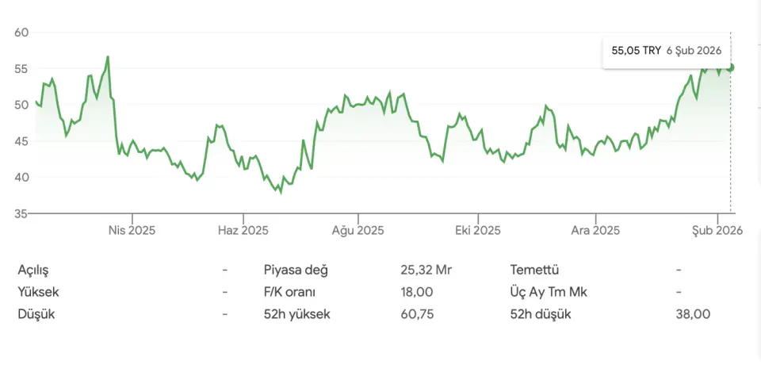Click the 25,32 Mr market cap value
The image size is (761, 376).
pyautogui.click(x=426, y=270)
